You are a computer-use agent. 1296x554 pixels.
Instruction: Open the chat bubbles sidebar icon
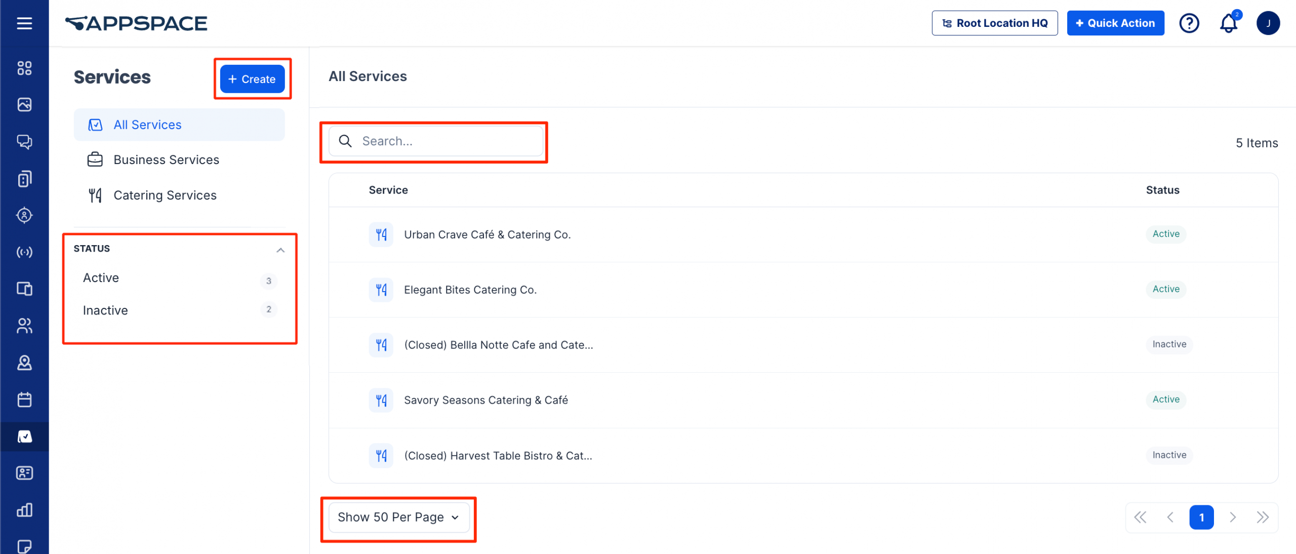coord(24,141)
